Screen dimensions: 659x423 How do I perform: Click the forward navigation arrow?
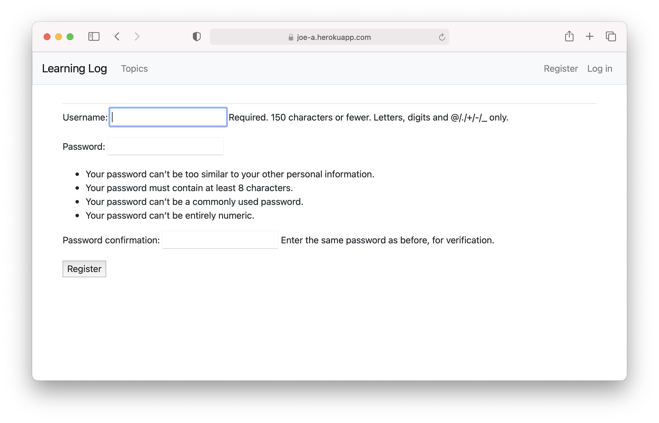[x=137, y=37]
